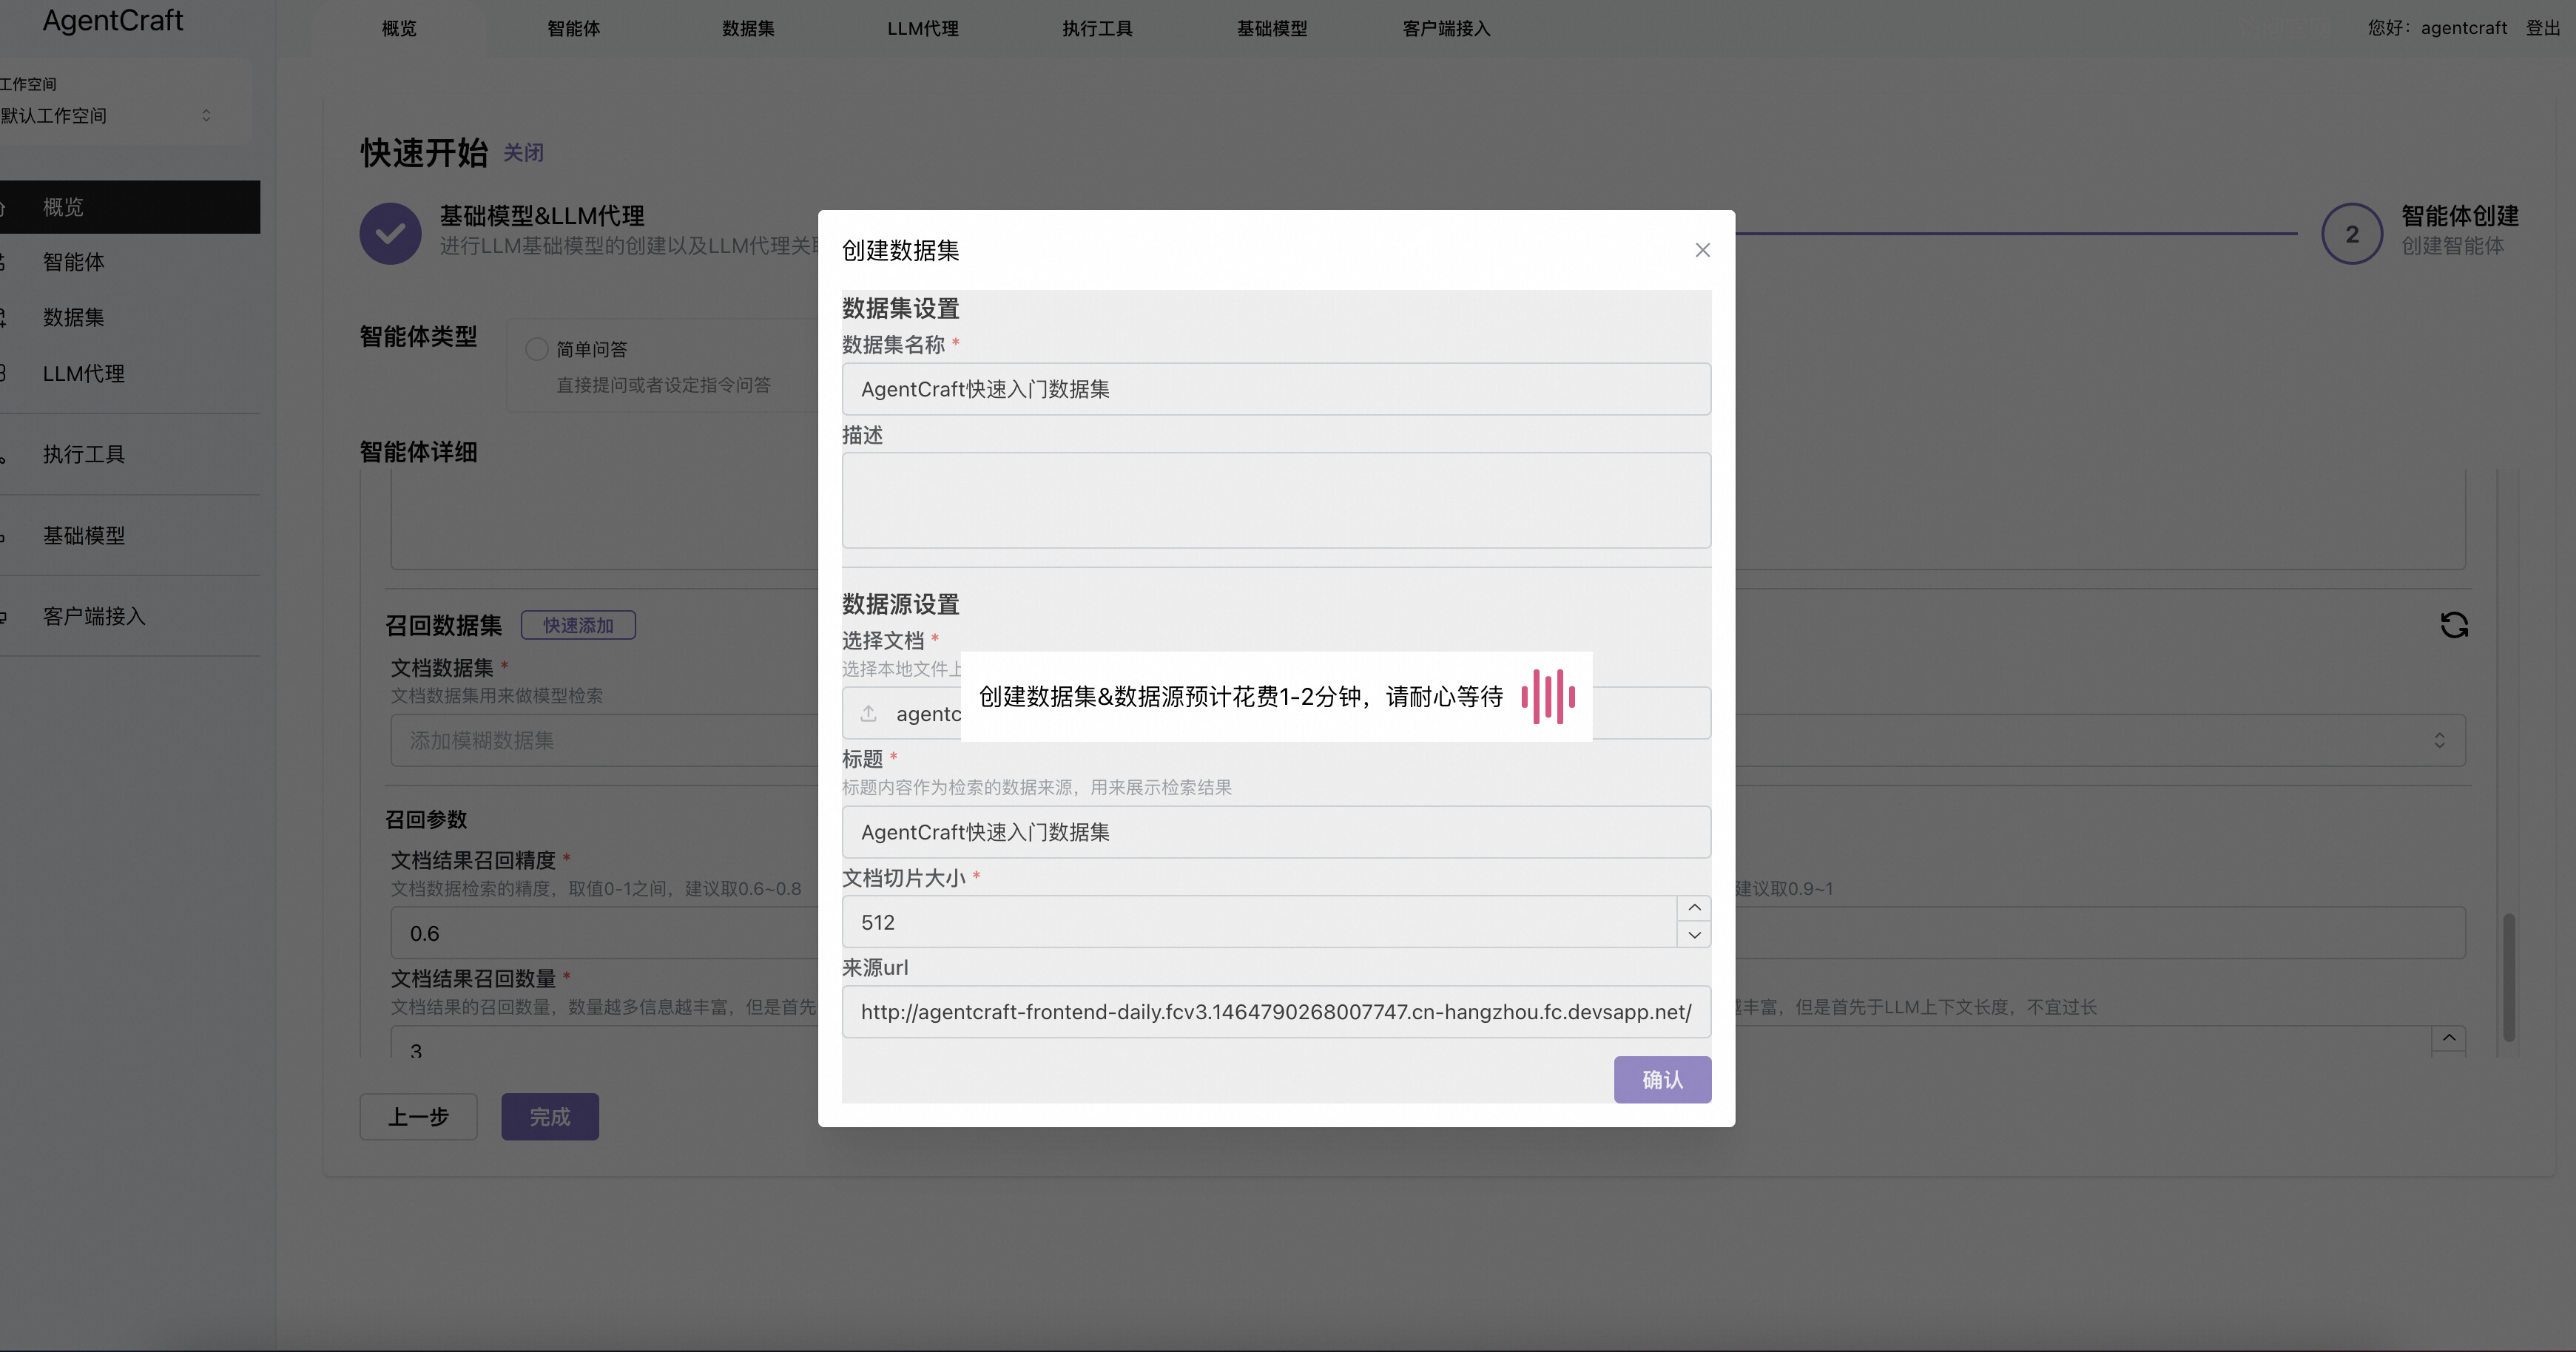
Task: Switch to the LLM代理 navigation tab
Action: tap(922, 28)
